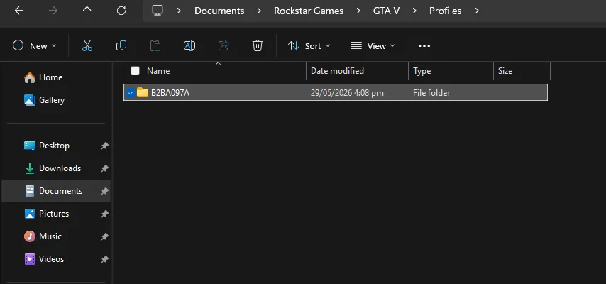The height and width of the screenshot is (284, 606).
Task: Click the This PC monitor icon
Action: click(158, 11)
